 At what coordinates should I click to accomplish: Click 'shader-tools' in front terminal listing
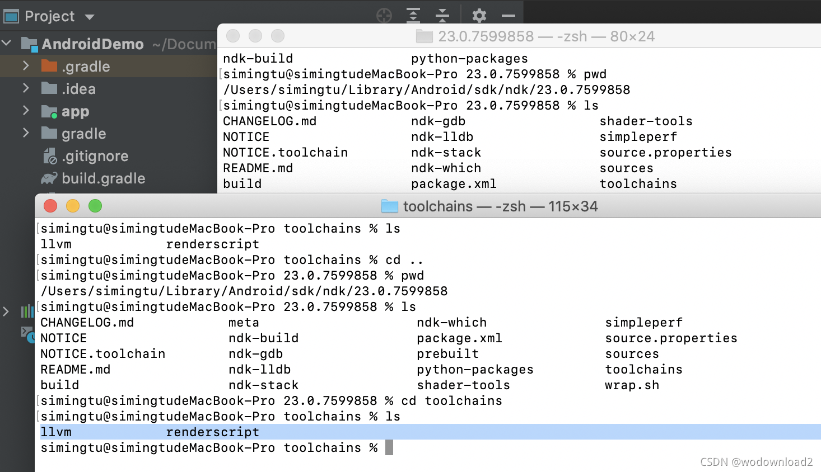pos(464,385)
